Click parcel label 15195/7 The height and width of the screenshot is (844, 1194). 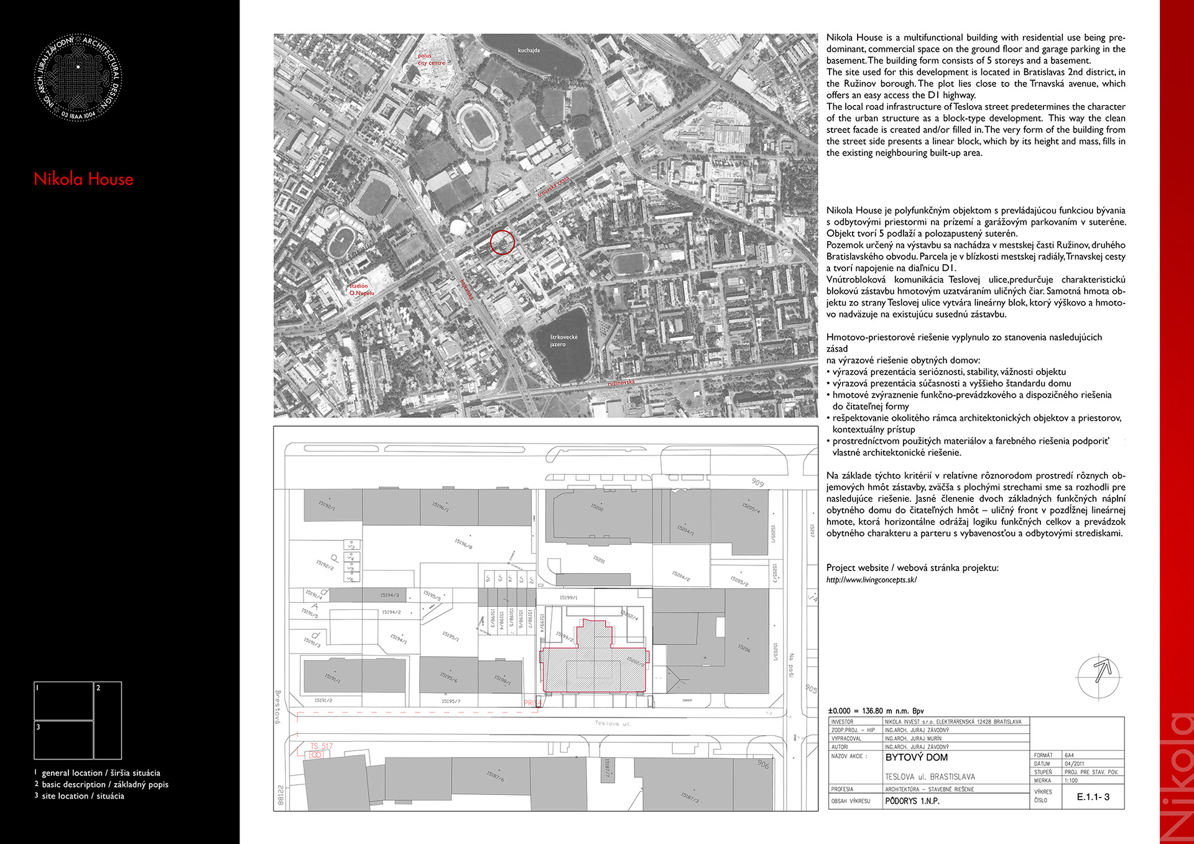(x=451, y=701)
